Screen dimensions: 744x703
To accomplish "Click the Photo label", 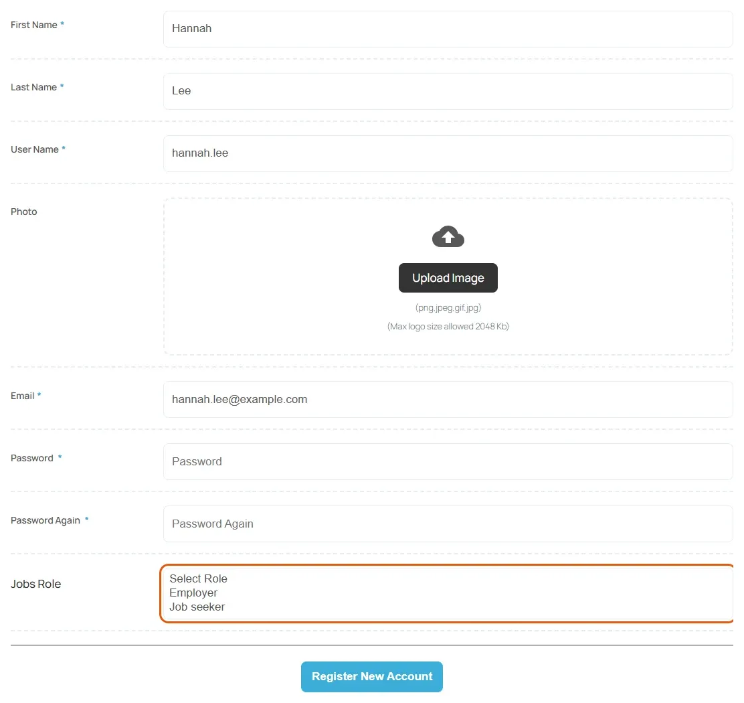I will 23,212.
